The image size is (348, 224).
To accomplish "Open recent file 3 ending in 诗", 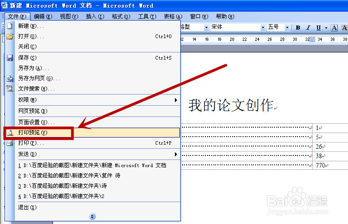I will point(92,186).
